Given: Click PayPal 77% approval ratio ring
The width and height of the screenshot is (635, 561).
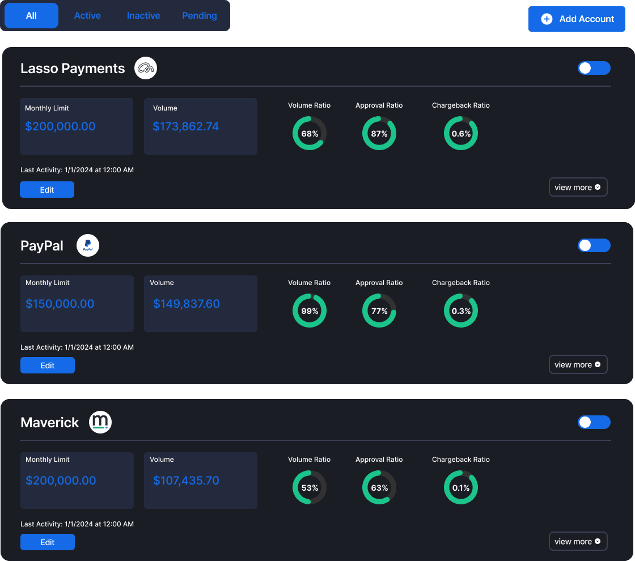Looking at the screenshot, I should point(379,311).
